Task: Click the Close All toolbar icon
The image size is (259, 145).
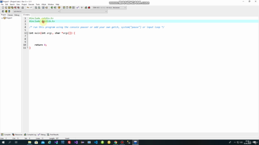Action: pos(19,8)
